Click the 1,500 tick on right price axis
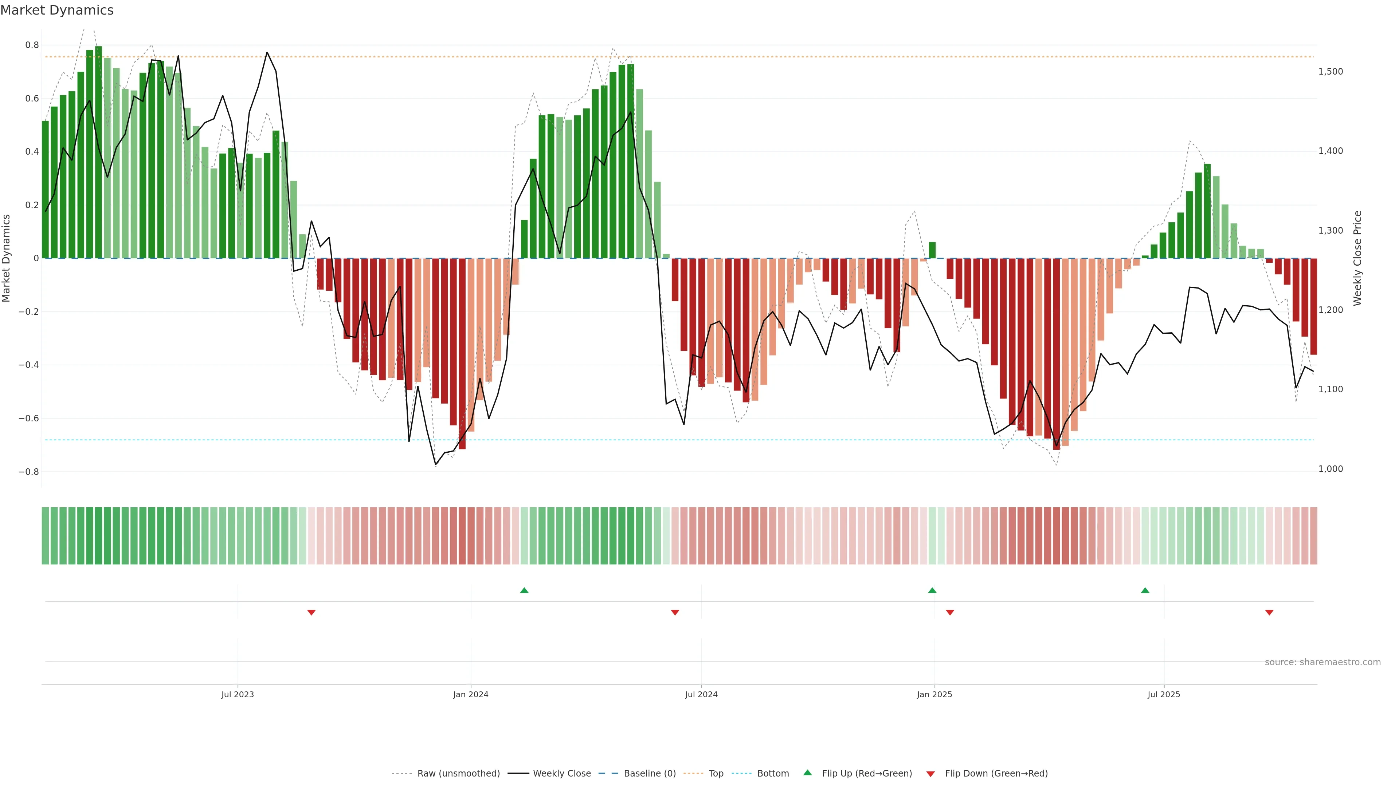This screenshot has width=1399, height=786. 1331,72
